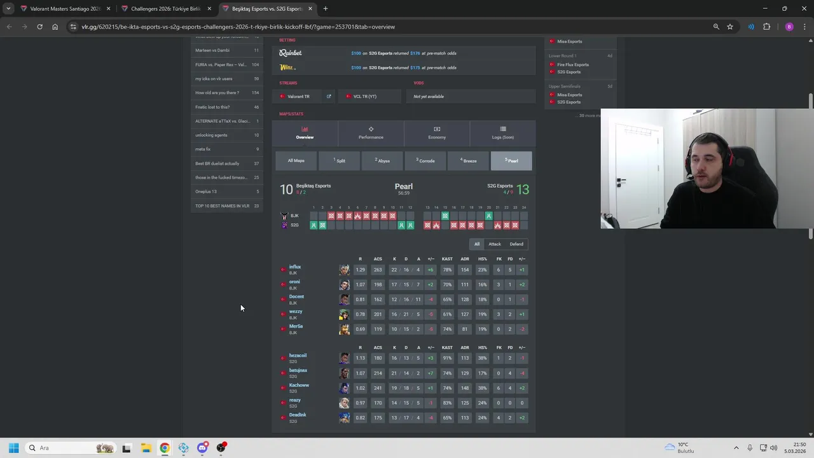Image resolution: width=814 pixels, height=458 pixels.
Task: Click oroni's agent portrait icon
Action: click(344, 284)
